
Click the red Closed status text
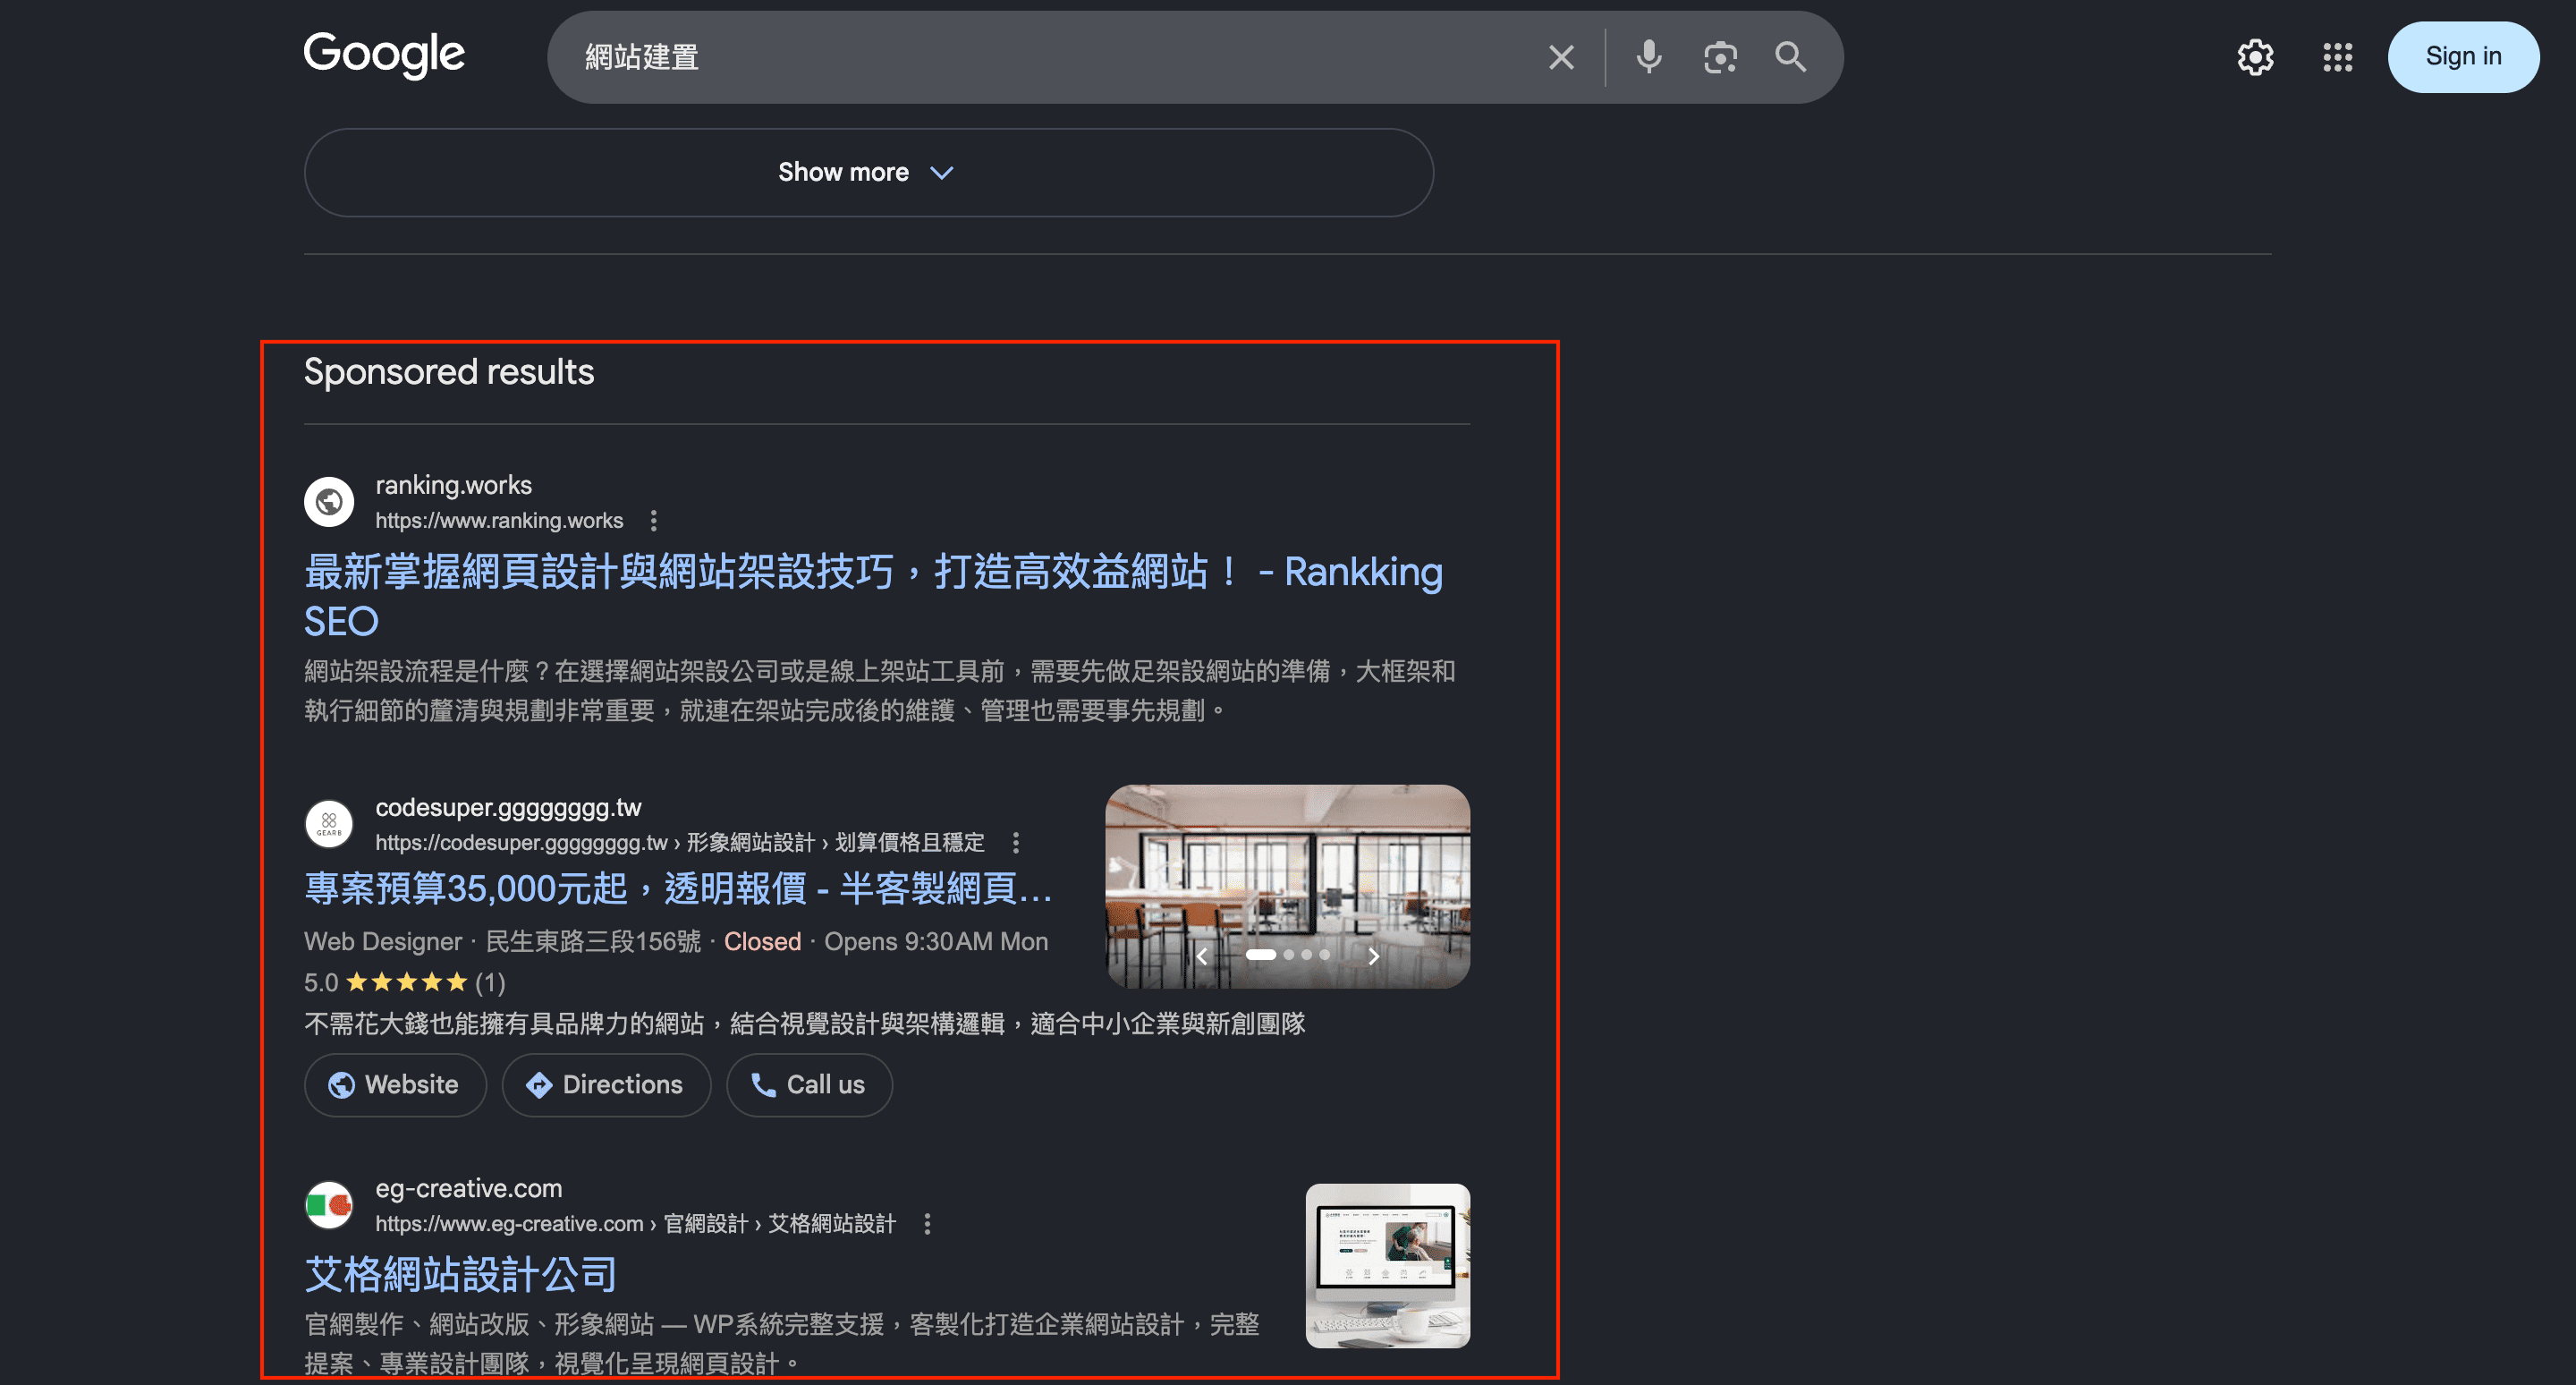pyautogui.click(x=762, y=941)
